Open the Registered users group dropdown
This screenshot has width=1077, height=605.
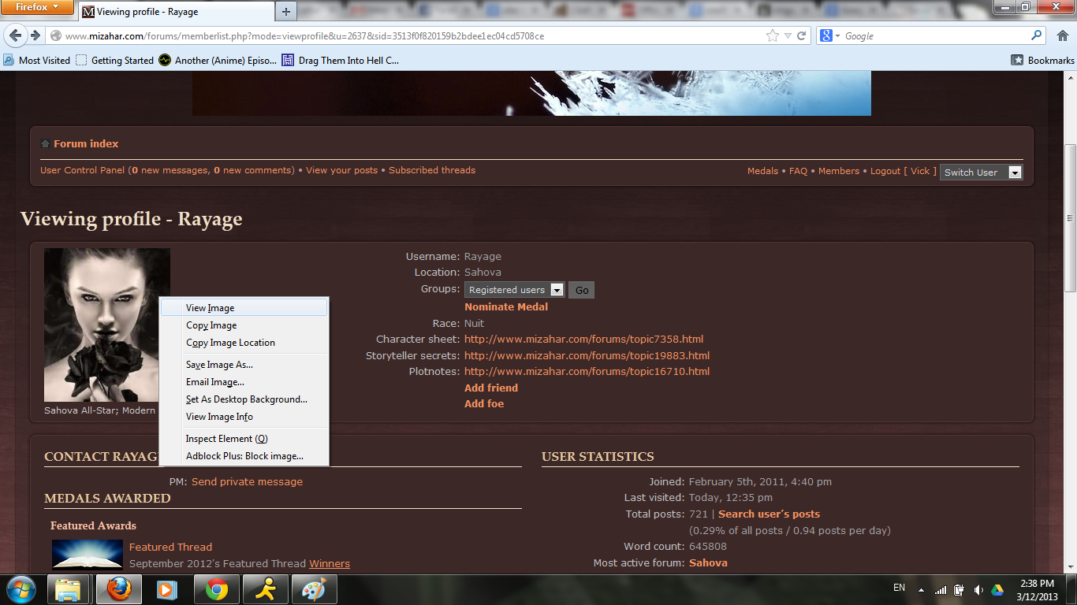[x=557, y=290]
